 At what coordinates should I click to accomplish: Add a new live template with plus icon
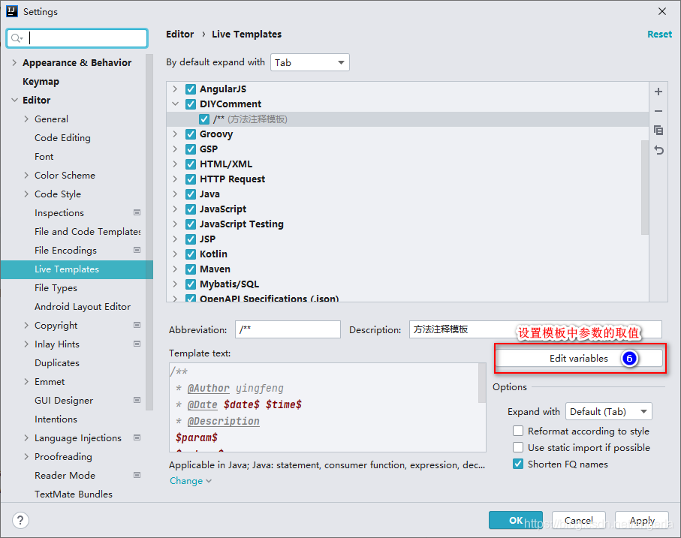click(658, 92)
